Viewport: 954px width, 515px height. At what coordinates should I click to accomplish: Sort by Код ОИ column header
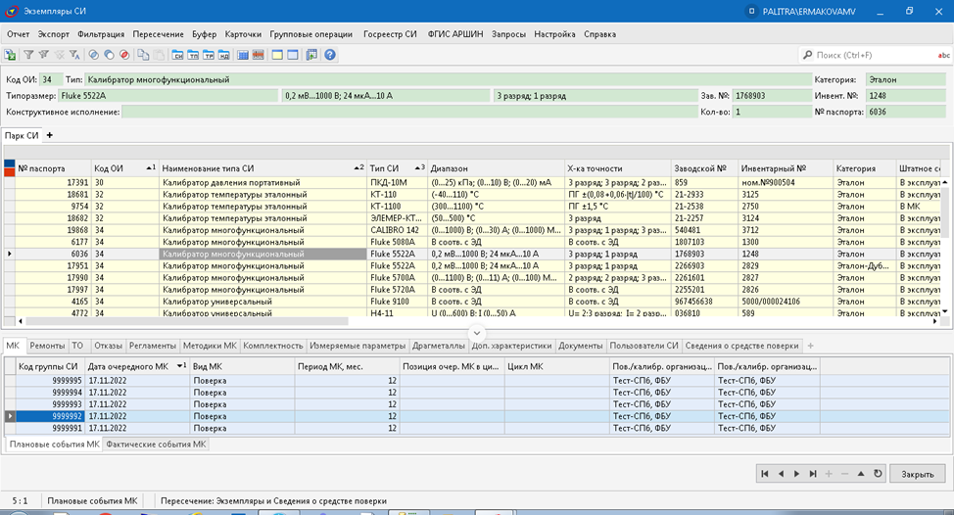point(124,167)
